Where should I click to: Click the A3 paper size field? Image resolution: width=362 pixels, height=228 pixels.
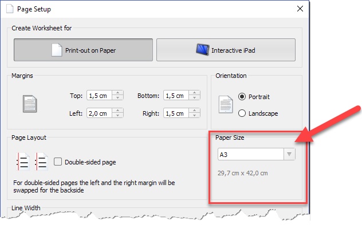pyautogui.click(x=250, y=154)
